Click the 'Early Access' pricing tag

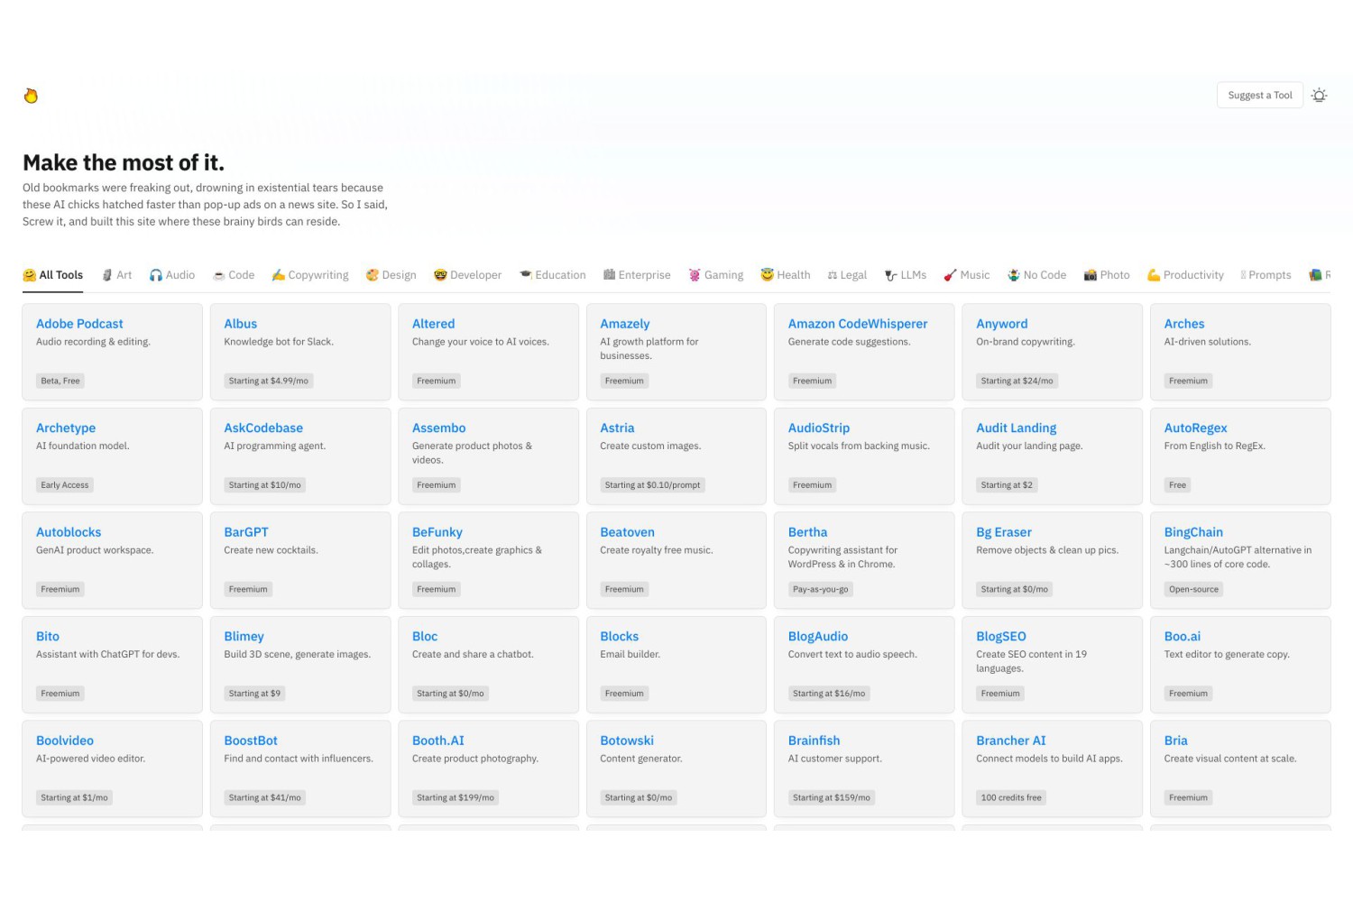click(x=65, y=485)
